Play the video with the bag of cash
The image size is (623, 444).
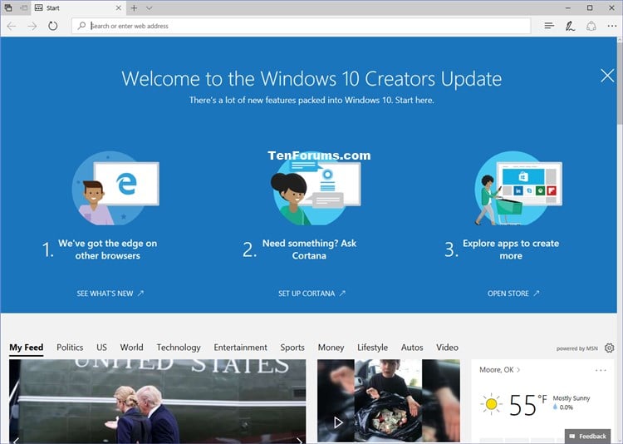(x=338, y=422)
